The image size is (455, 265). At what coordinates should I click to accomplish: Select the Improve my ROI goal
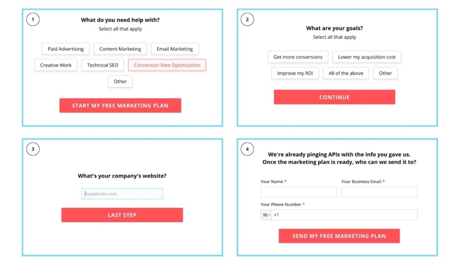coord(295,73)
